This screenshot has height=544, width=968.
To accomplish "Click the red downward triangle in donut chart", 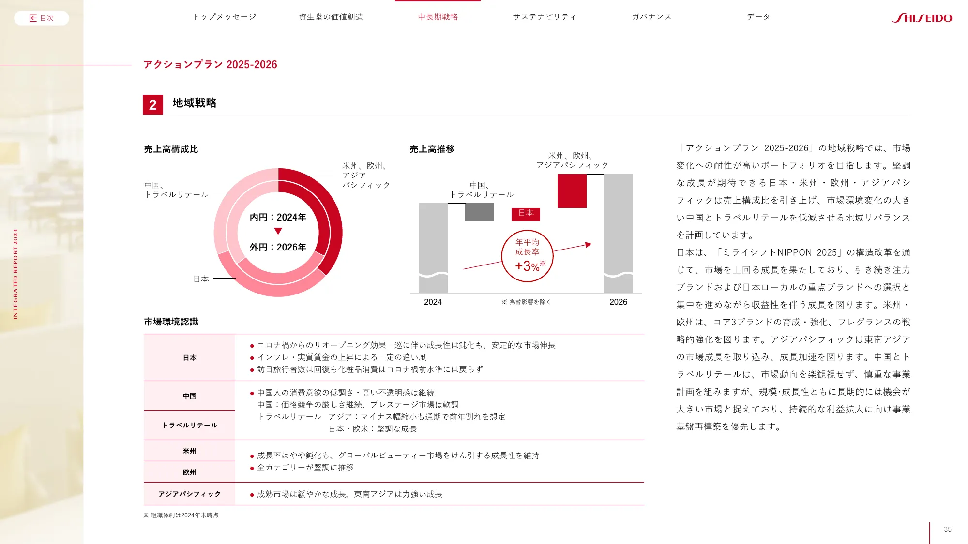I will 278,231.
